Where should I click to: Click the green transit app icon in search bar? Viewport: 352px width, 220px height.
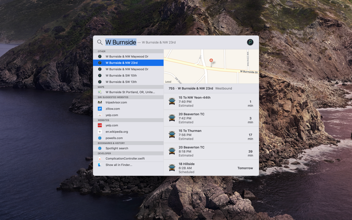point(250,42)
